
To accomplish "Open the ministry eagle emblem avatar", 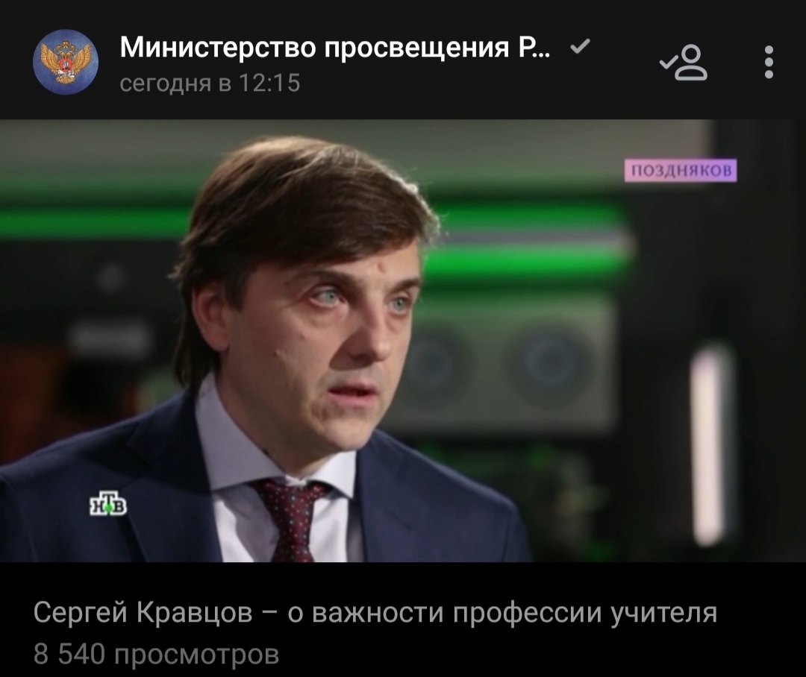I will click(66, 62).
